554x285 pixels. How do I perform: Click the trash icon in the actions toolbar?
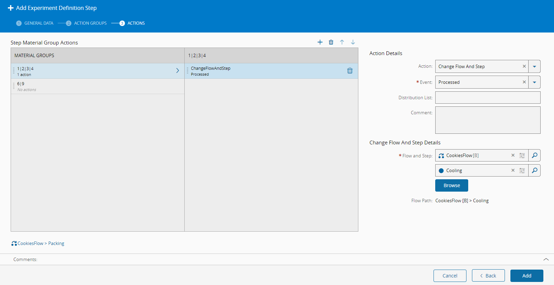click(331, 42)
